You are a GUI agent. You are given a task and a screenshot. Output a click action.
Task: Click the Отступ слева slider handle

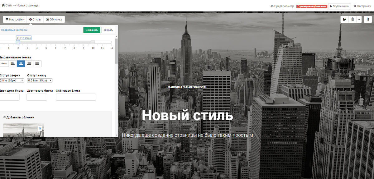(x=18, y=42)
